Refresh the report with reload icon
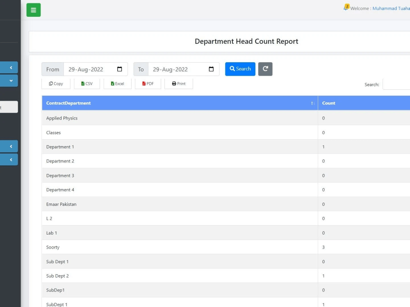The image size is (410, 307). coord(265,69)
